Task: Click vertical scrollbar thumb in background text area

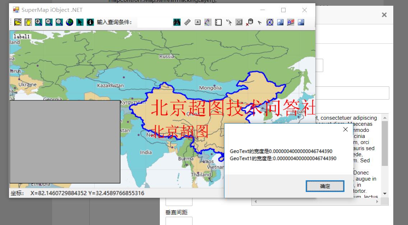Action: (x=385, y=144)
